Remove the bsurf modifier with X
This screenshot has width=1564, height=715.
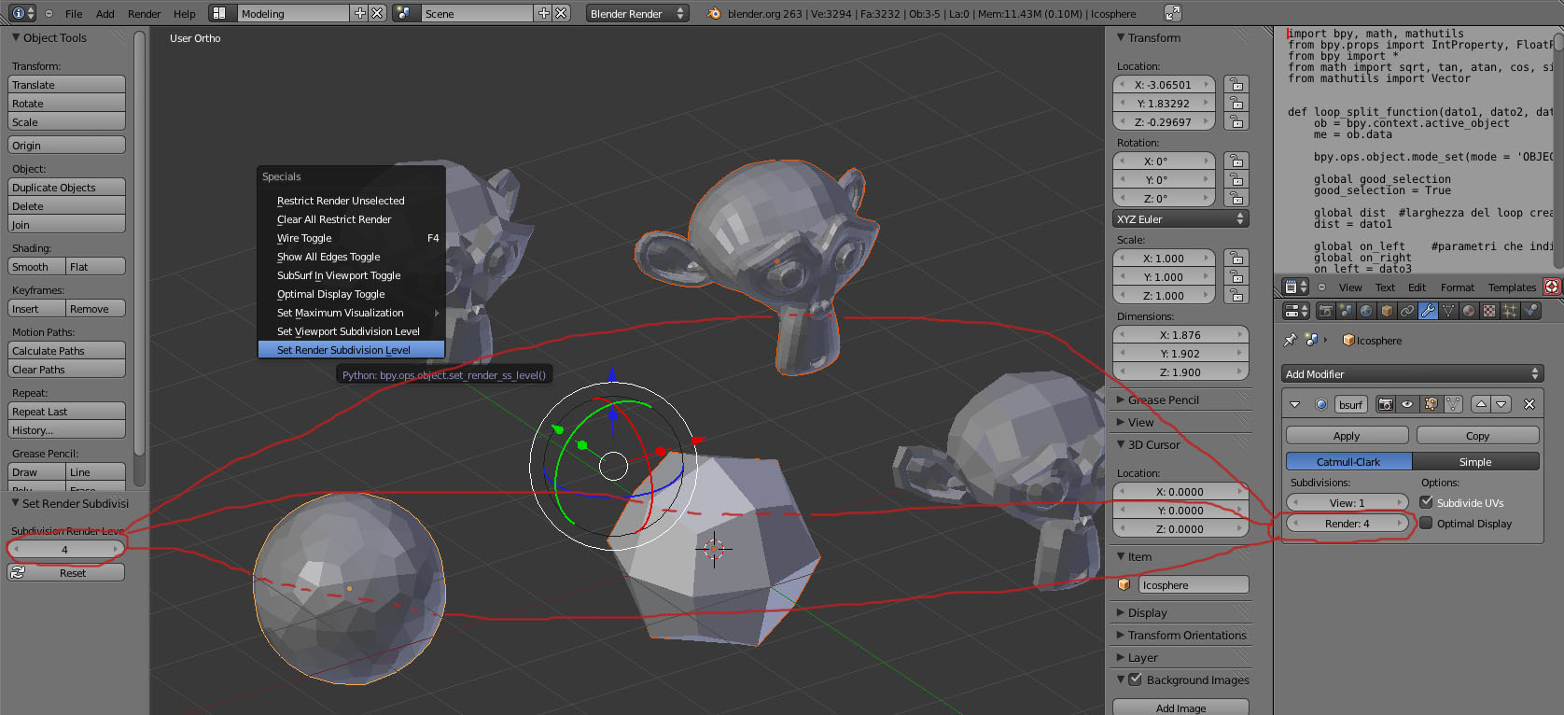coord(1529,404)
